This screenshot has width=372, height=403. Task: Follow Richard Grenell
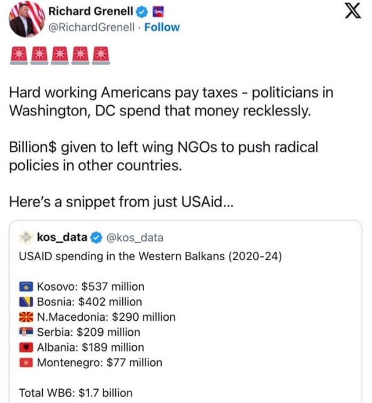point(162,27)
